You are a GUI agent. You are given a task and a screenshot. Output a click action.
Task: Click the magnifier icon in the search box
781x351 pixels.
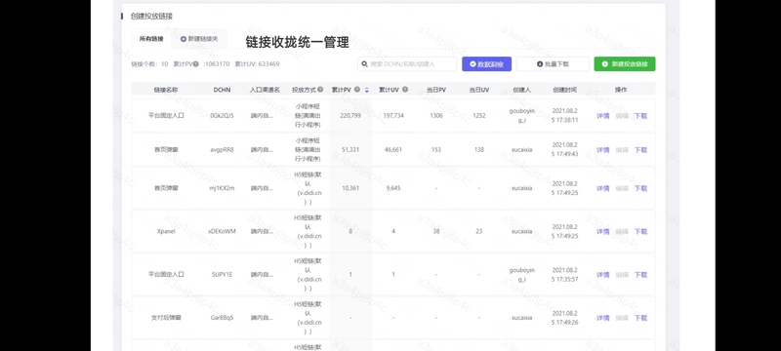pyautogui.click(x=364, y=64)
